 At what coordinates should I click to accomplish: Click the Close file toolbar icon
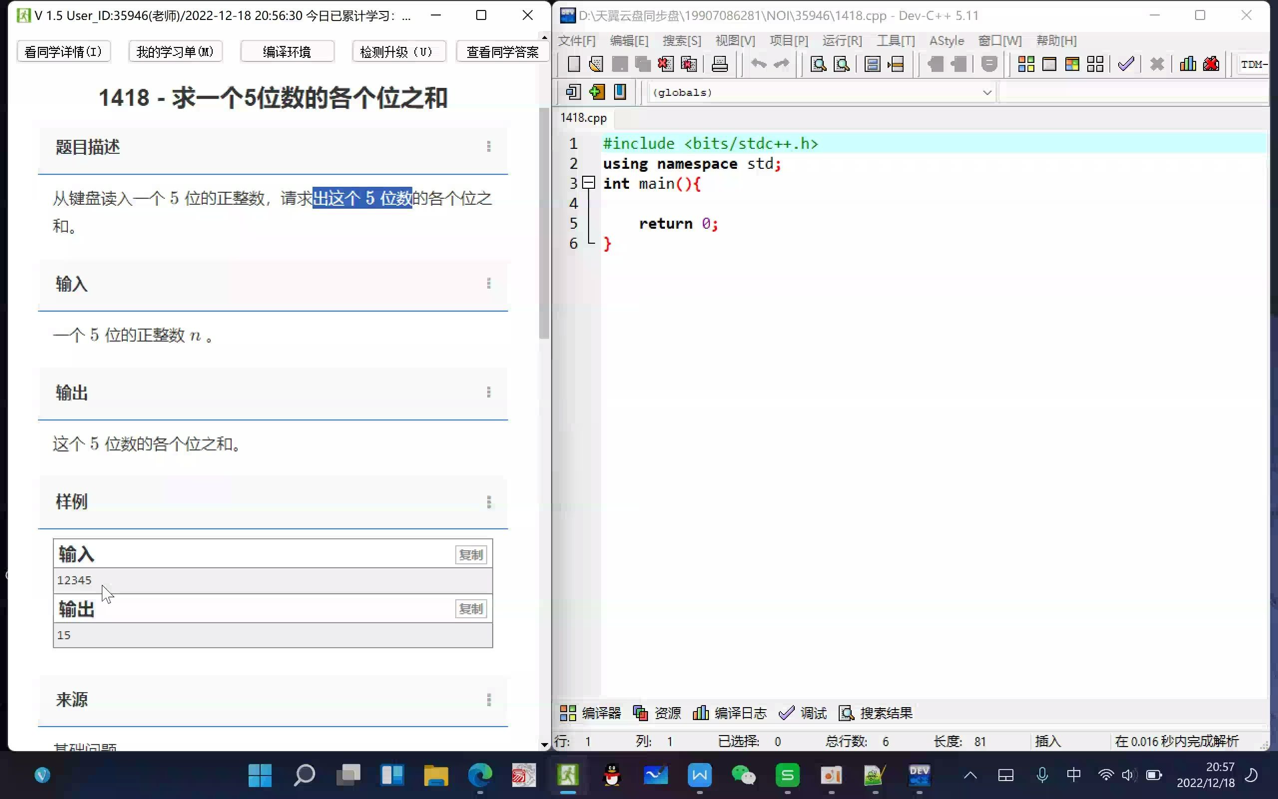click(x=665, y=64)
